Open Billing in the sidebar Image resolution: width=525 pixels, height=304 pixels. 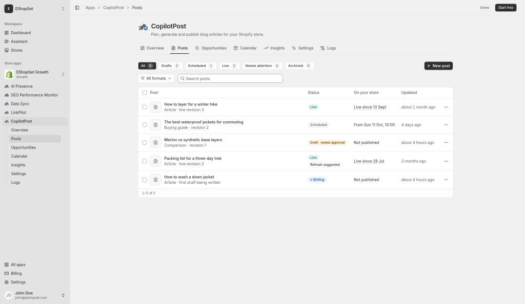(35, 273)
